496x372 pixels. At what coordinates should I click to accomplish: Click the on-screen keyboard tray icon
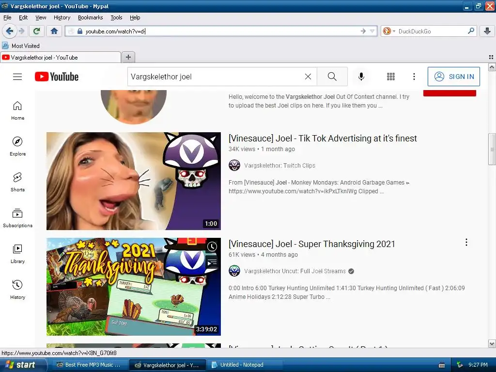[x=442, y=365]
